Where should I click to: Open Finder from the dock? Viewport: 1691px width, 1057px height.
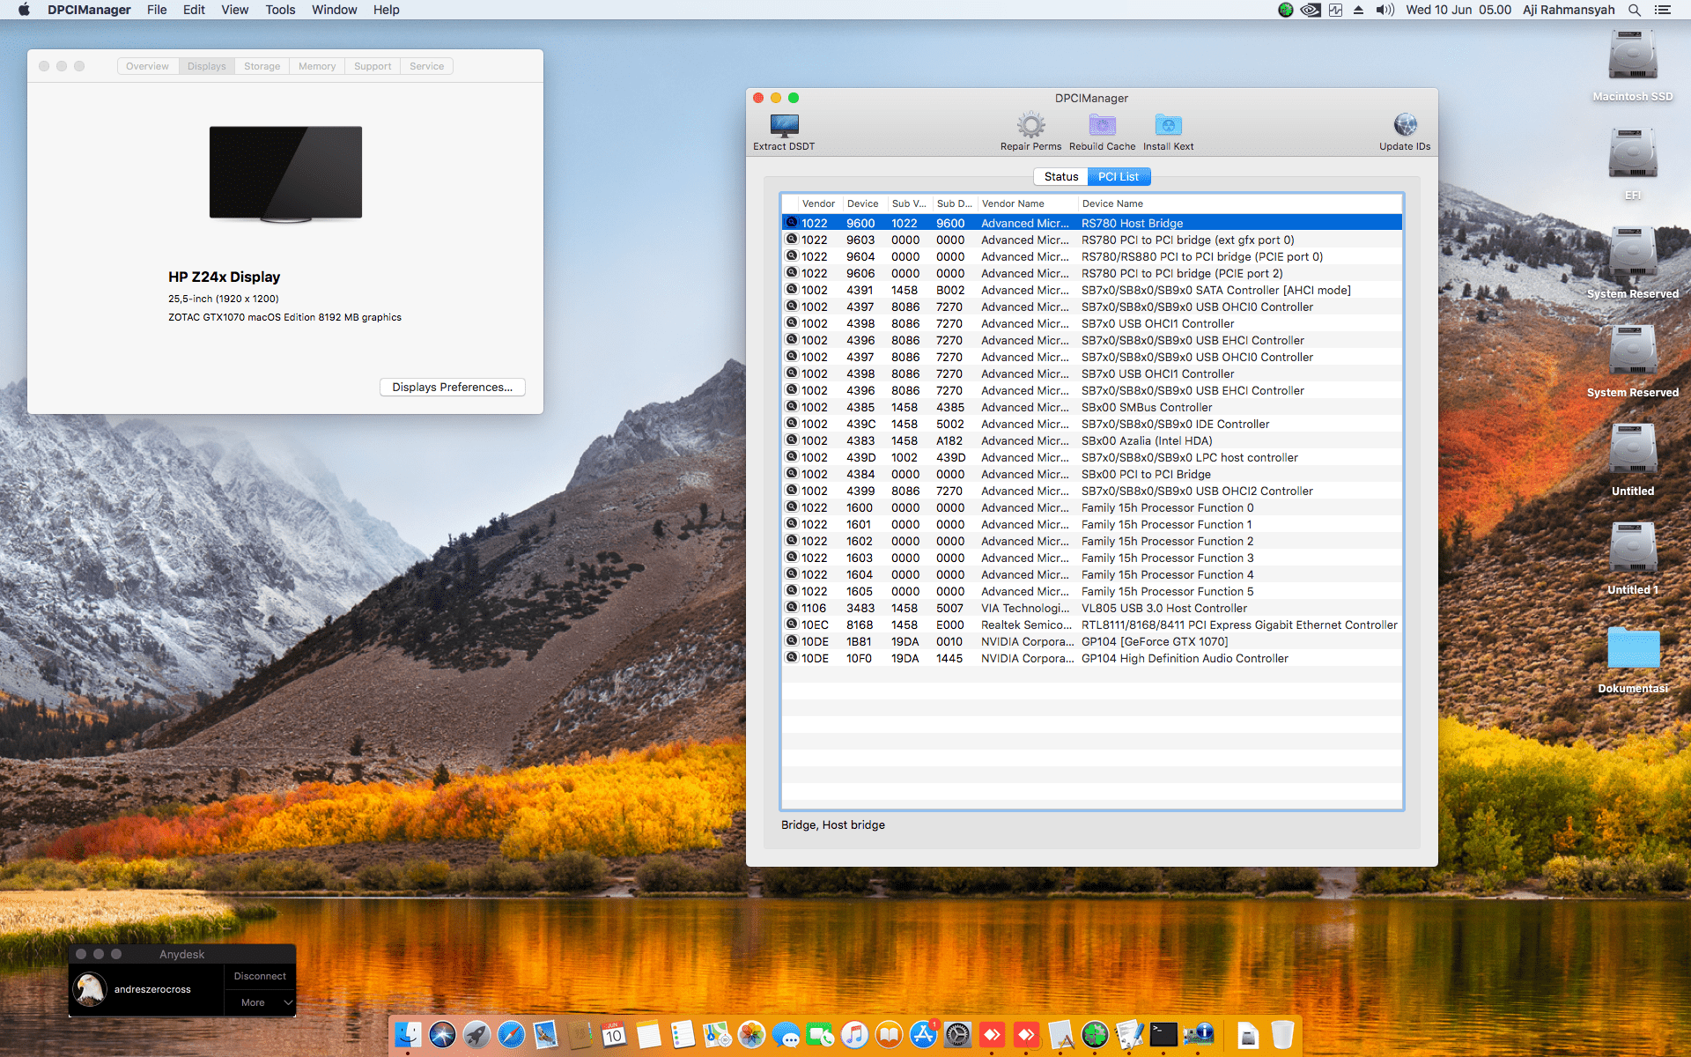coord(408,1034)
